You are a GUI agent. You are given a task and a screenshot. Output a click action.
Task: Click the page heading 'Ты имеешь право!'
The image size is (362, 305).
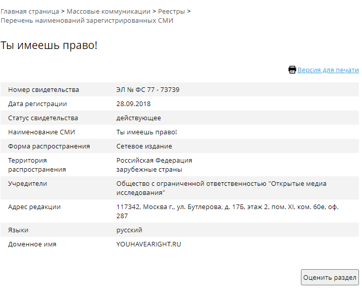(49, 45)
